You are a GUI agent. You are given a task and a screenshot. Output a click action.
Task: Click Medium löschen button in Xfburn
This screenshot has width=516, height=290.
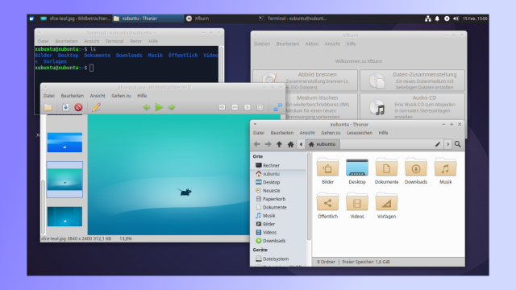pos(321,106)
